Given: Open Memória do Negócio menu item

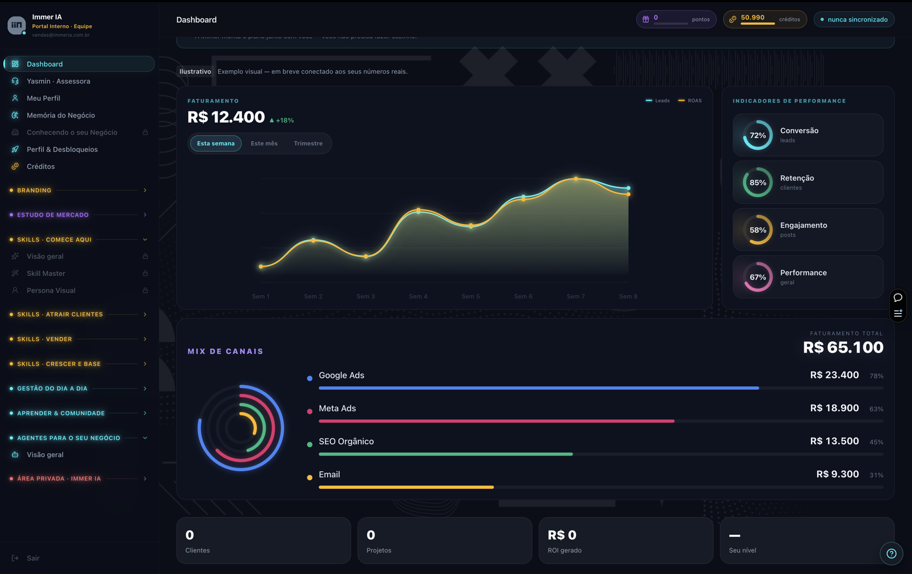Looking at the screenshot, I should (x=79, y=115).
